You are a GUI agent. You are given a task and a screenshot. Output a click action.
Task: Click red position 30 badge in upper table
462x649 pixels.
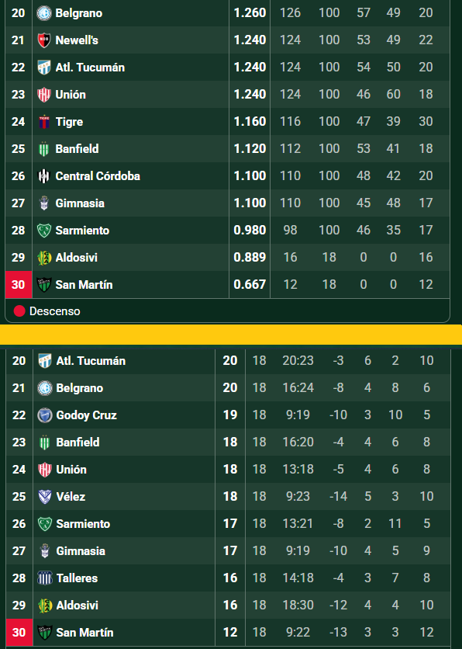(19, 284)
